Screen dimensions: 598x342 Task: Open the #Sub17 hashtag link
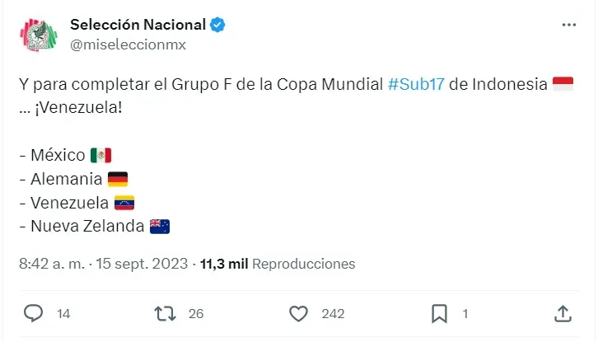pyautogui.click(x=416, y=84)
